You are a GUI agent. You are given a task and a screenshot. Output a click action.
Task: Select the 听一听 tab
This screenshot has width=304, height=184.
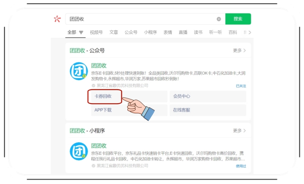tap(215, 32)
